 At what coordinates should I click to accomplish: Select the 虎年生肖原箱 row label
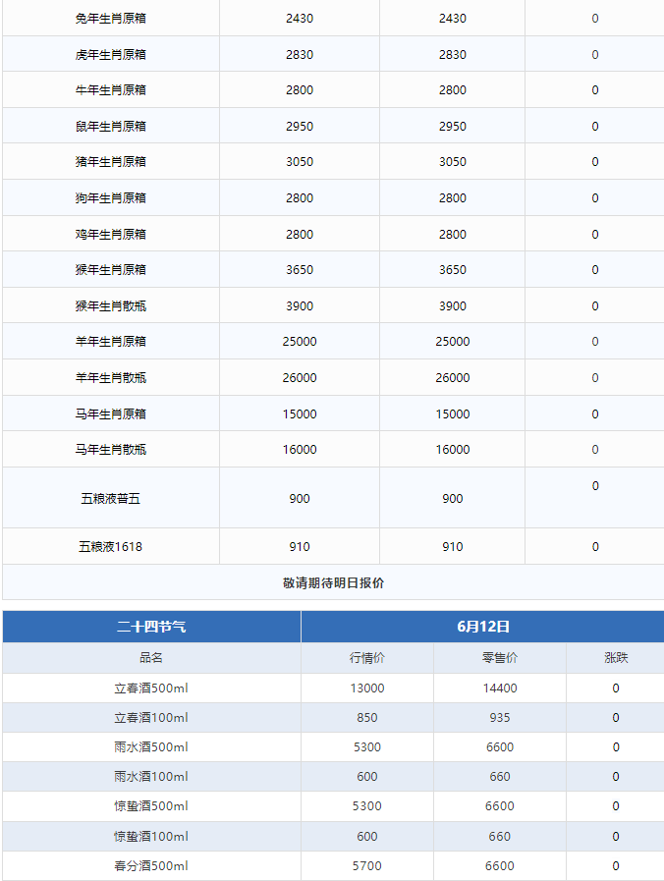(x=111, y=55)
